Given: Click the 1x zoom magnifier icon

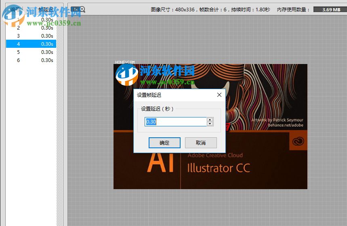Looking at the screenshot, I should tap(78, 9).
